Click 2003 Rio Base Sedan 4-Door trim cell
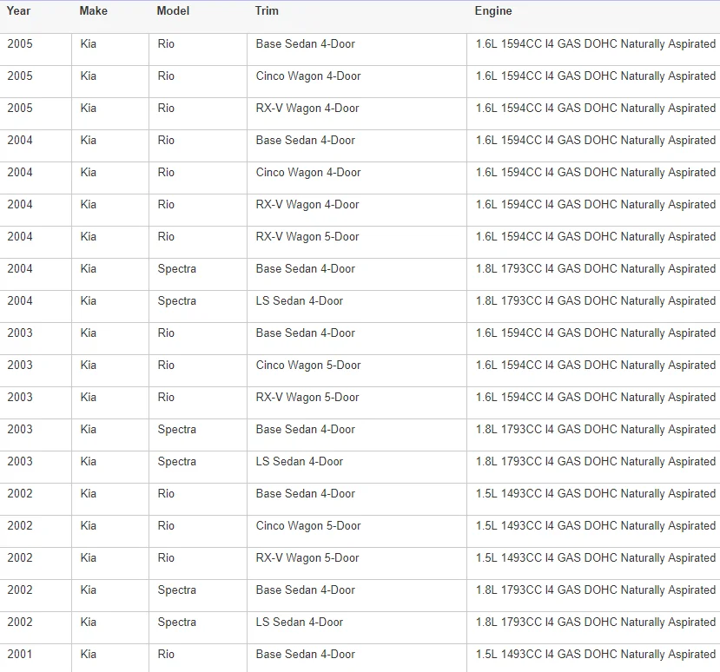 tap(357, 339)
